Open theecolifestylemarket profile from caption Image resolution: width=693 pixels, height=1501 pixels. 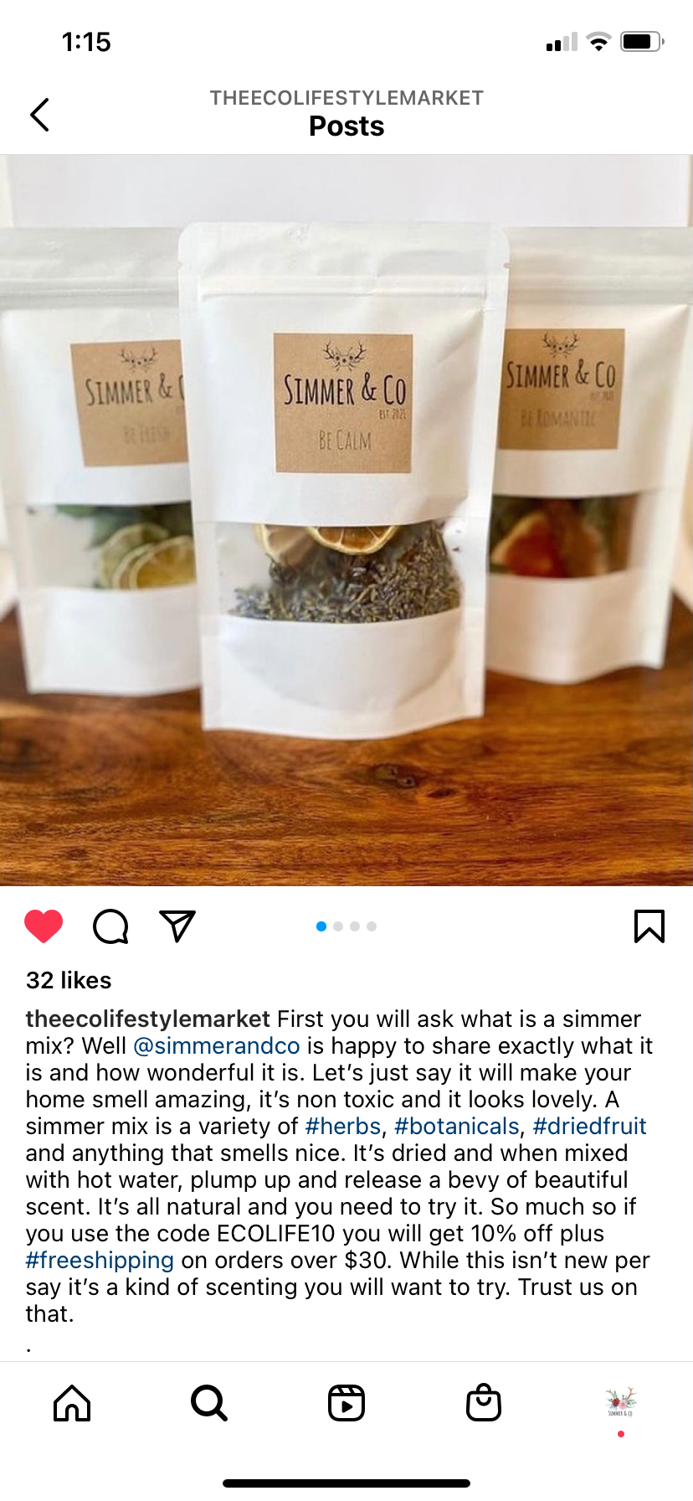(148, 1019)
